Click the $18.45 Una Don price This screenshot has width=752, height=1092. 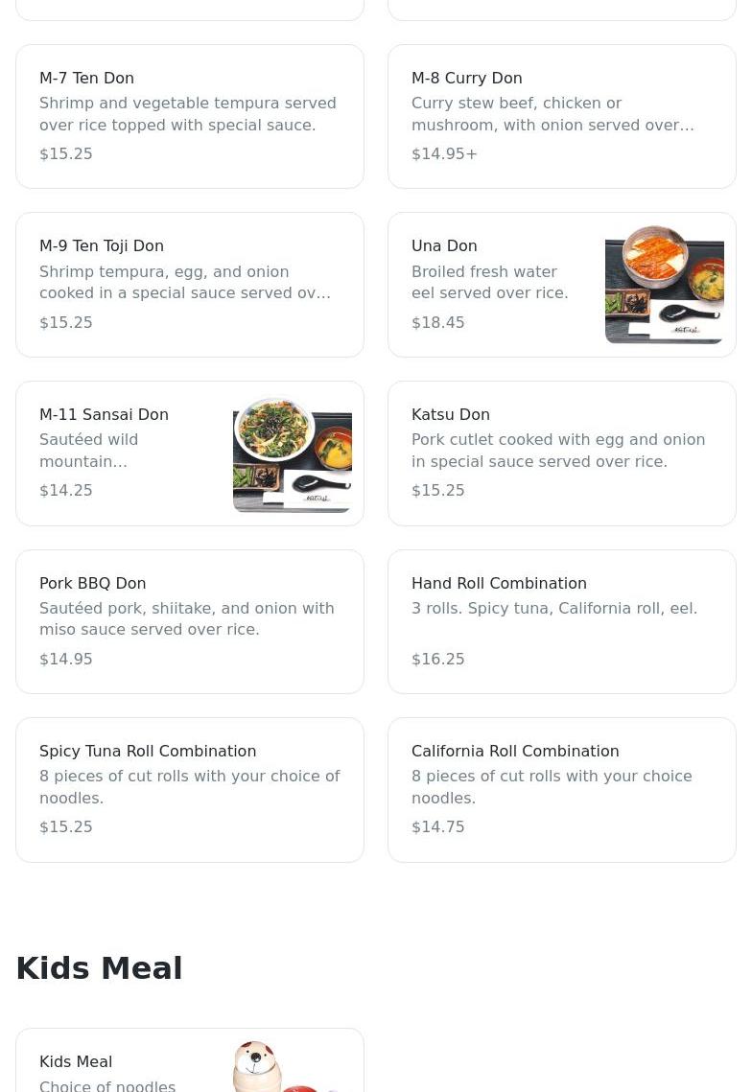pos(438,323)
